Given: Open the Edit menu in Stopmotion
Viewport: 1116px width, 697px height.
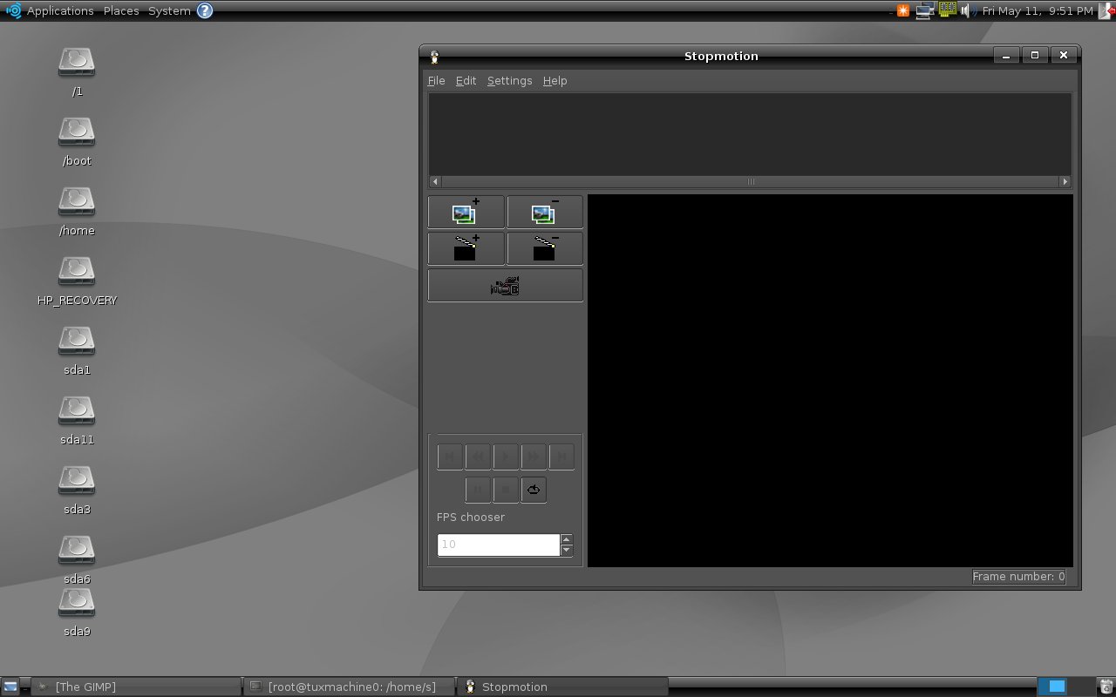Looking at the screenshot, I should (x=466, y=81).
